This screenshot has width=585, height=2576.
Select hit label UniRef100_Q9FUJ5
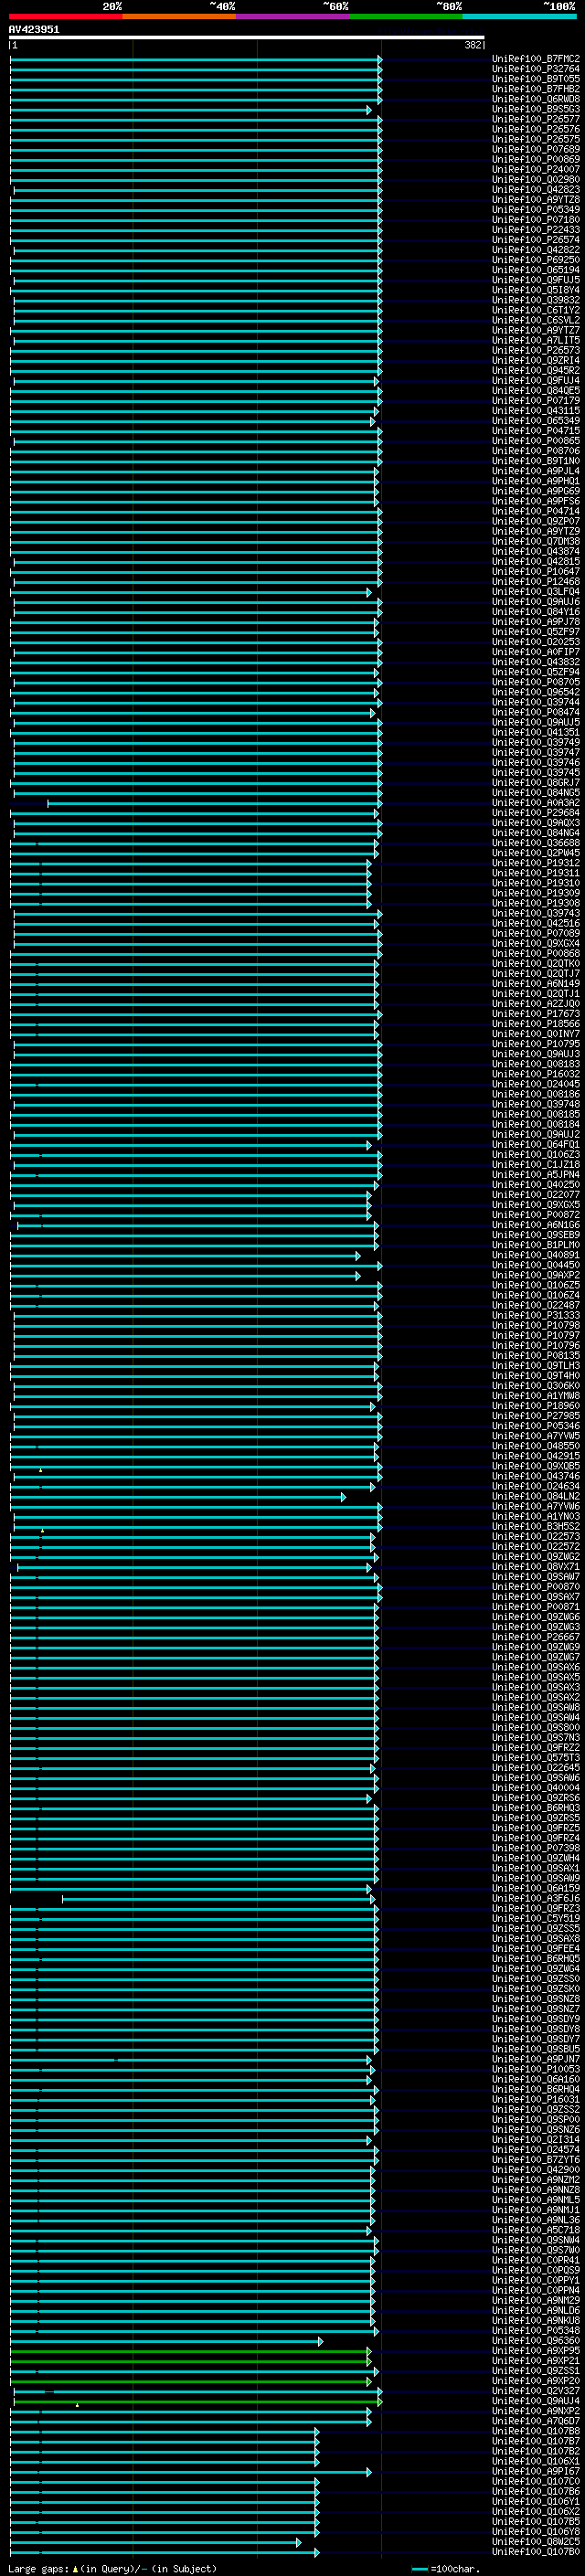click(x=536, y=280)
